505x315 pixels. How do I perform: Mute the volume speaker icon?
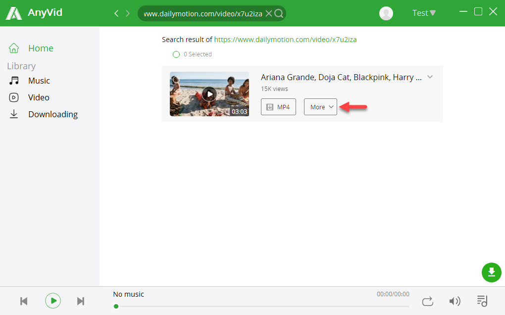(455, 301)
